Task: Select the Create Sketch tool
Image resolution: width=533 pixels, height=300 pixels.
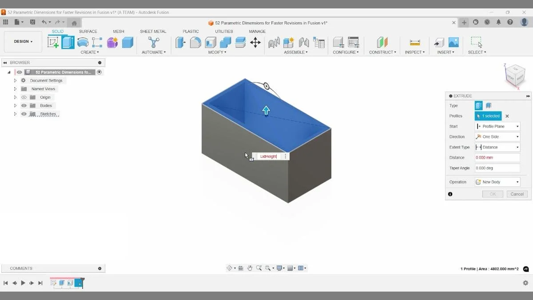Action: [x=54, y=42]
